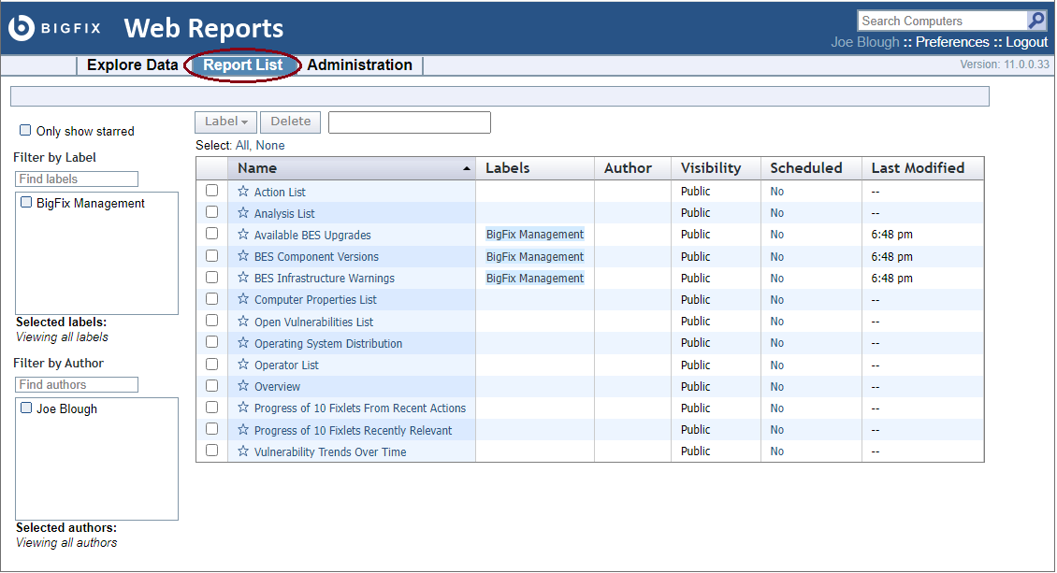
Task: Star Progress of 10 Fixlets Recently Relevant
Action: (243, 430)
